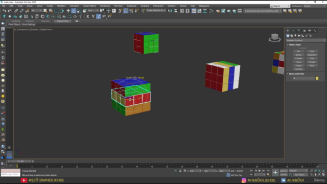The width and height of the screenshot is (327, 184).
Task: Click the Set Key mode button
Action: coord(284,175)
